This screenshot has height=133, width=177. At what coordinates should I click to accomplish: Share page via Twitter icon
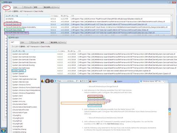click(x=170, y=112)
